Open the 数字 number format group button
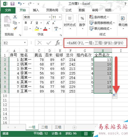This screenshot has height=137, width=128. 82,22
